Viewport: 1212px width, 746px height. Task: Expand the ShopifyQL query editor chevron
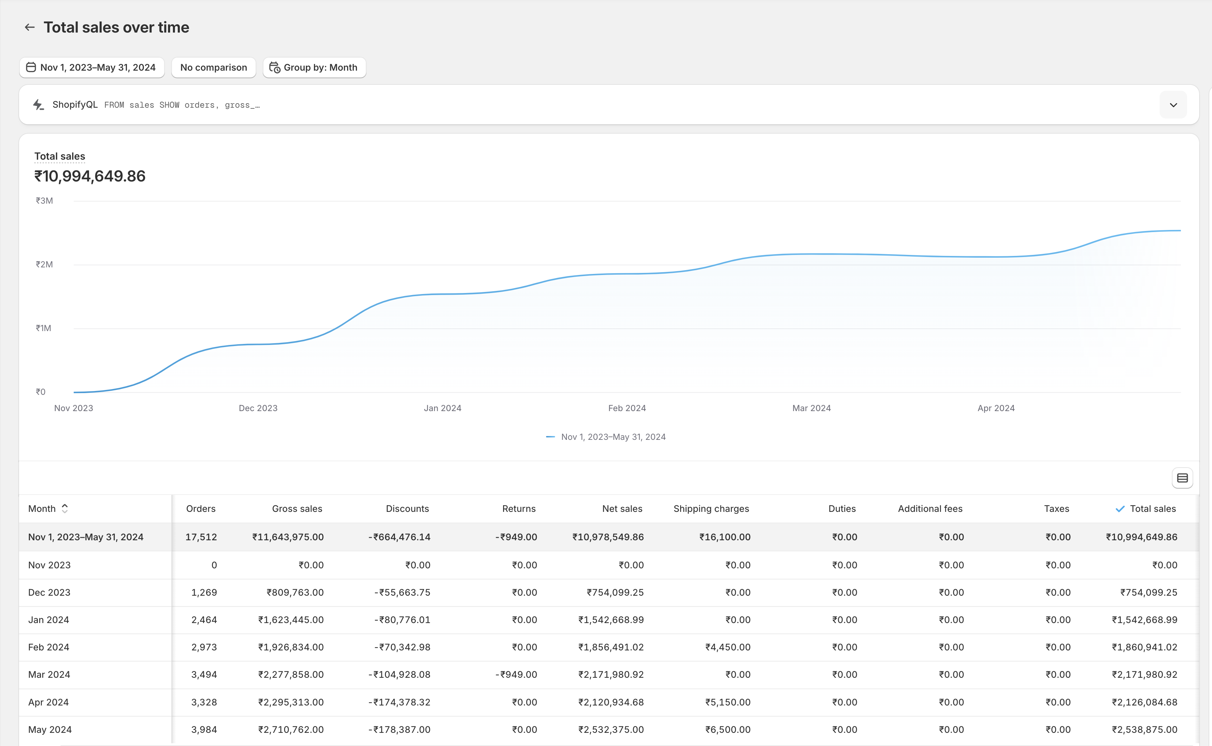click(x=1173, y=105)
